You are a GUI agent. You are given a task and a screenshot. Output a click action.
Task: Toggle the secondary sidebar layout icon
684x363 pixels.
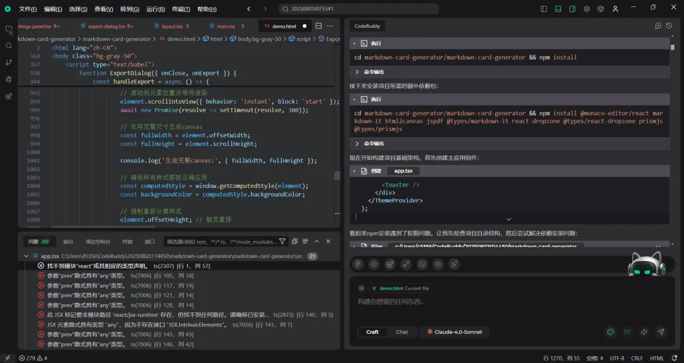[x=573, y=9]
